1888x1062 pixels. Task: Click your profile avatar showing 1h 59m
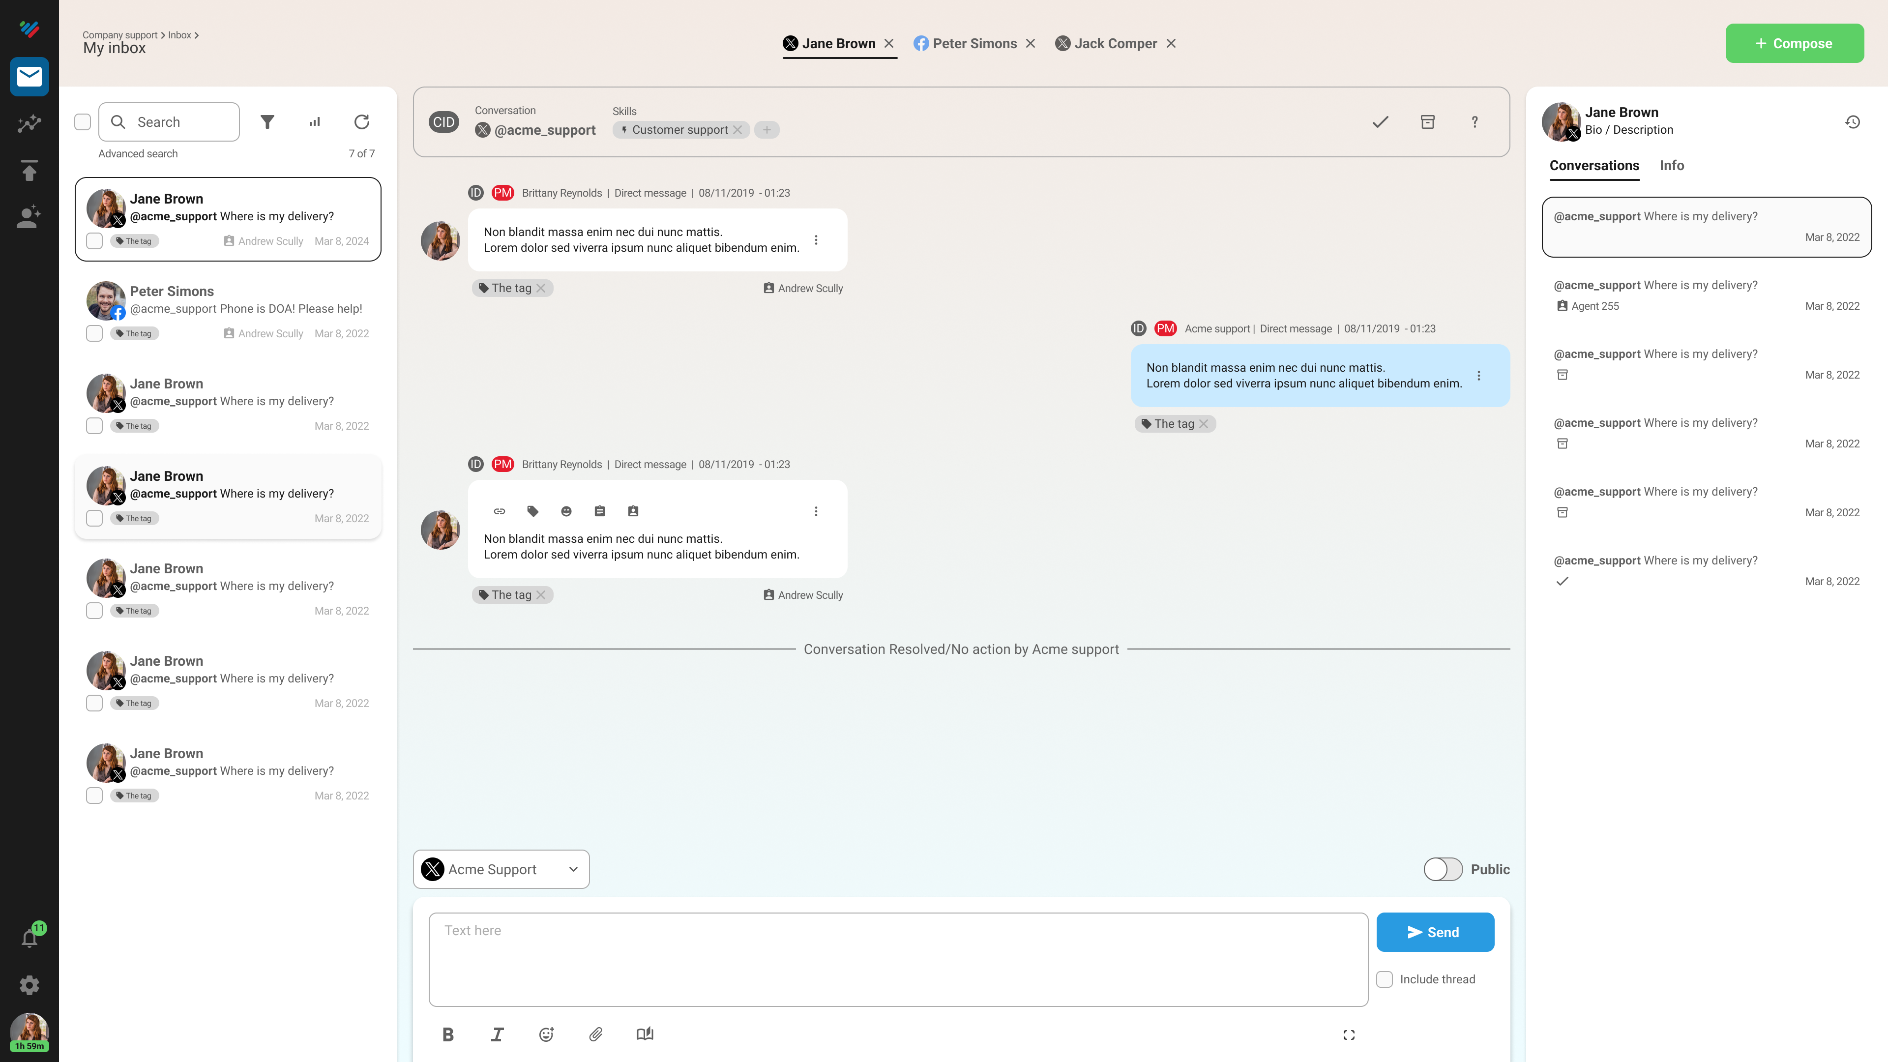click(x=29, y=1032)
